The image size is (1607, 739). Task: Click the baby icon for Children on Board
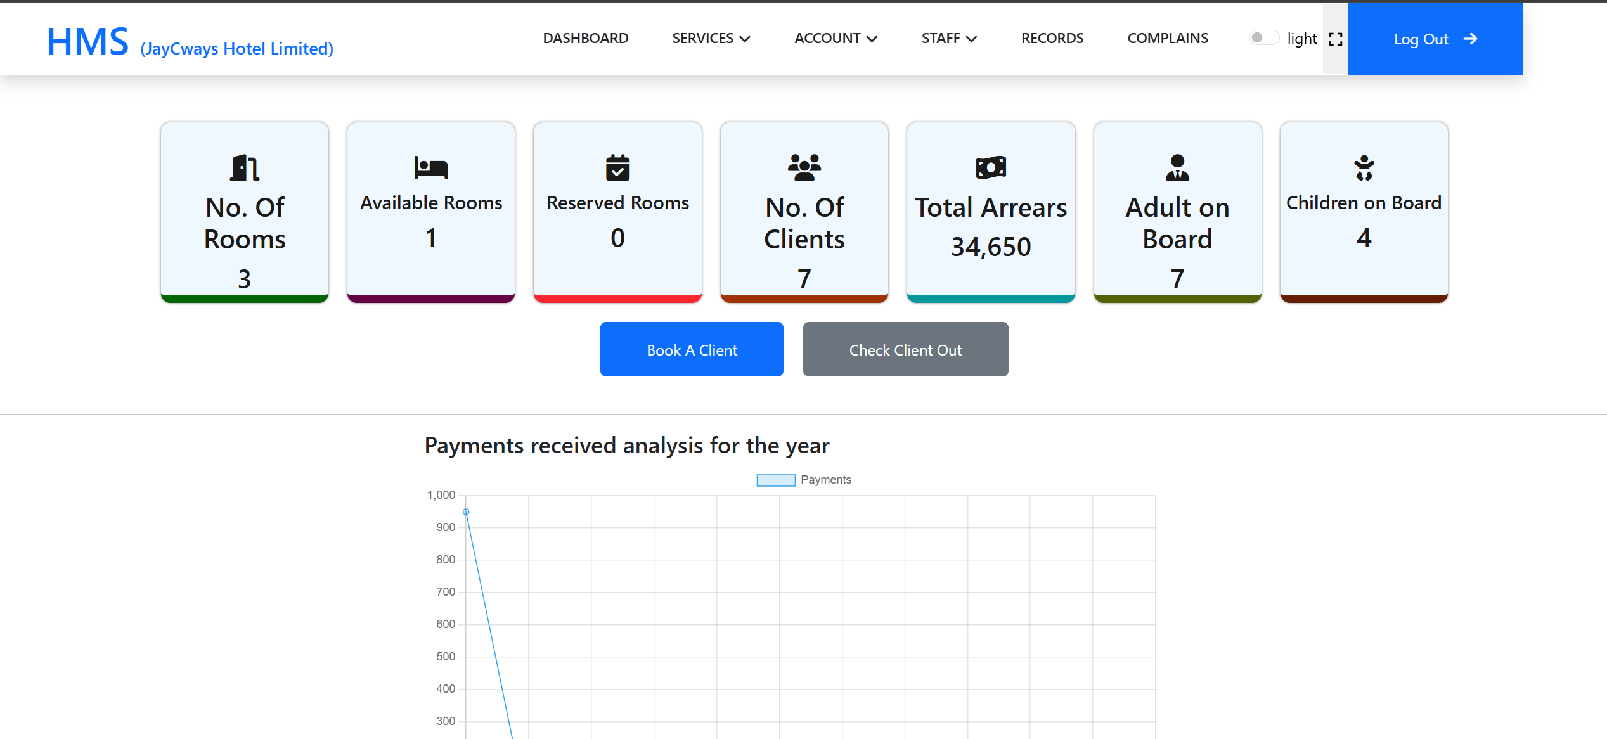pos(1364,168)
